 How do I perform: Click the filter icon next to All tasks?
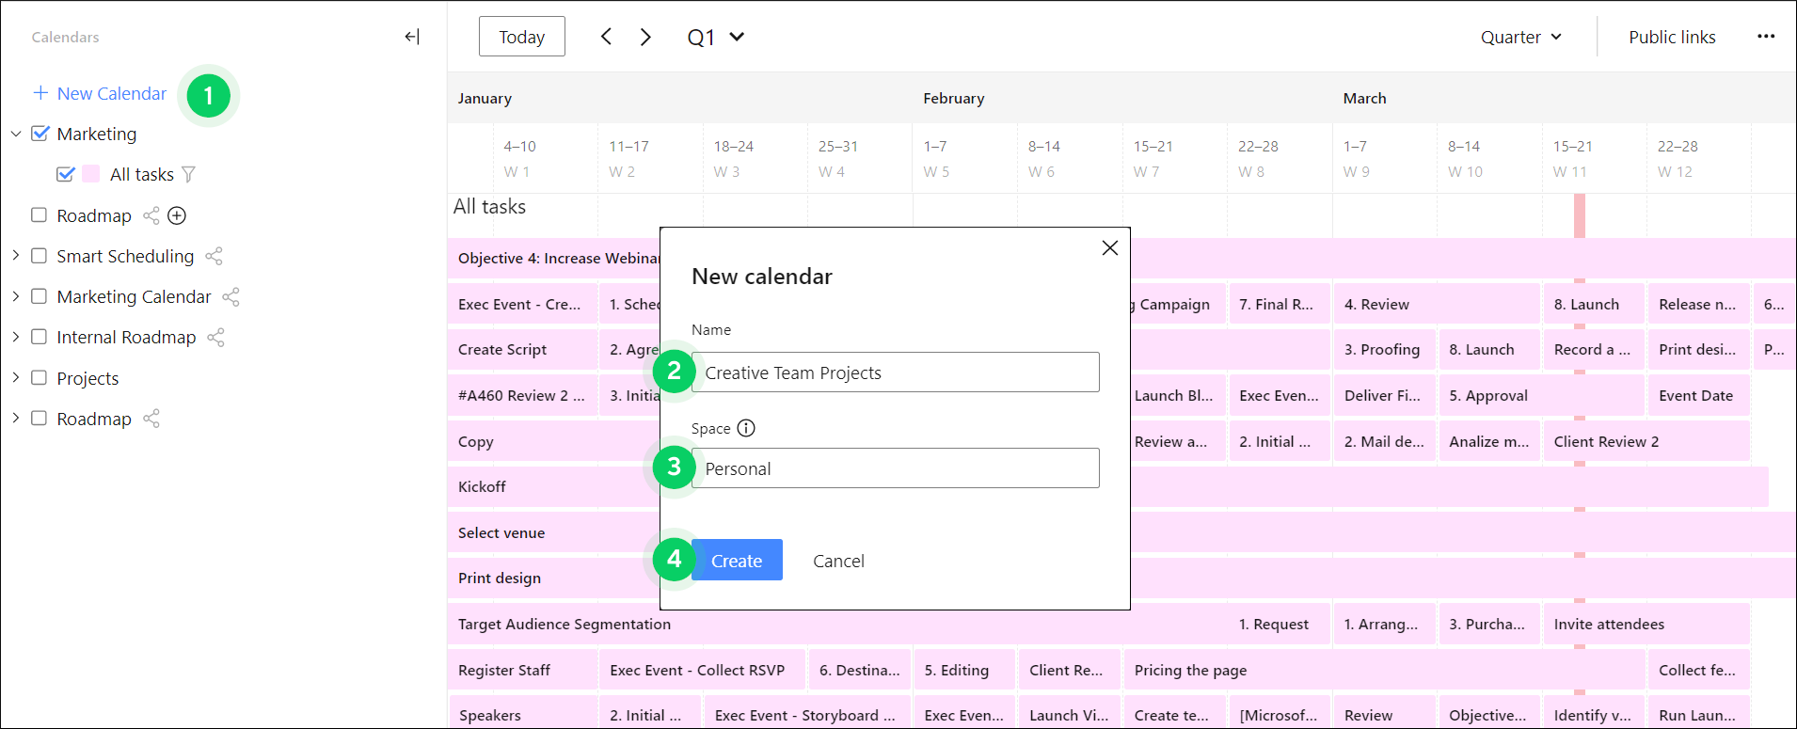pos(189,174)
